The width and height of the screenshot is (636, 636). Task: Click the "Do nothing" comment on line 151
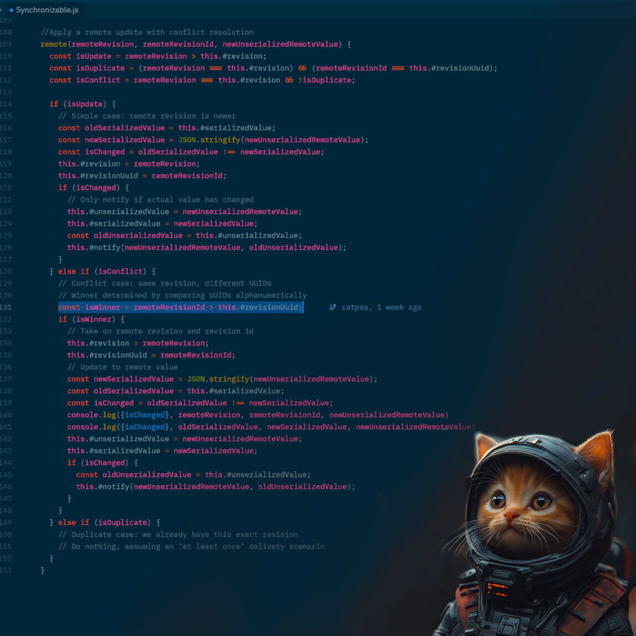coord(191,547)
